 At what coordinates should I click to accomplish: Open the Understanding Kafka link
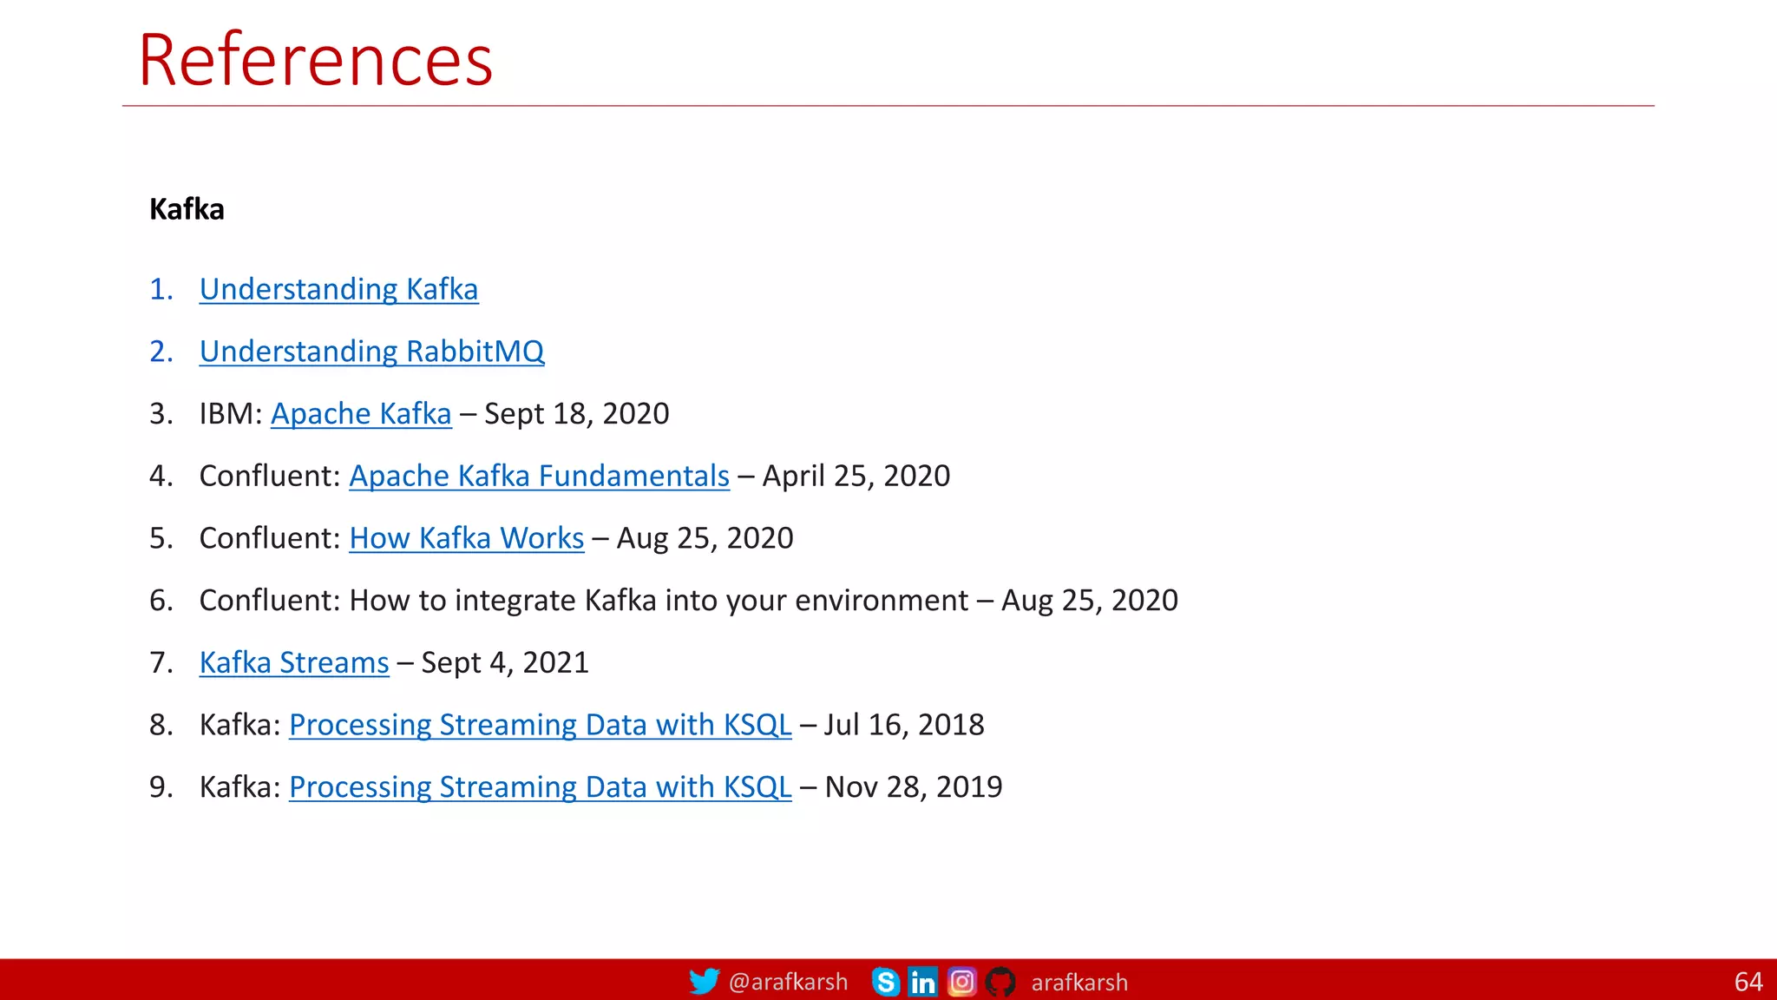coord(338,289)
